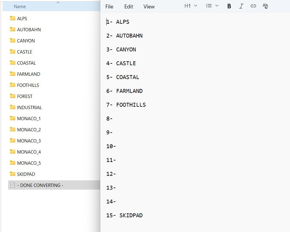Viewport: 290px width, 232px height.
Task: Click the text line 15- SKIDPAD
Action: coord(124,215)
